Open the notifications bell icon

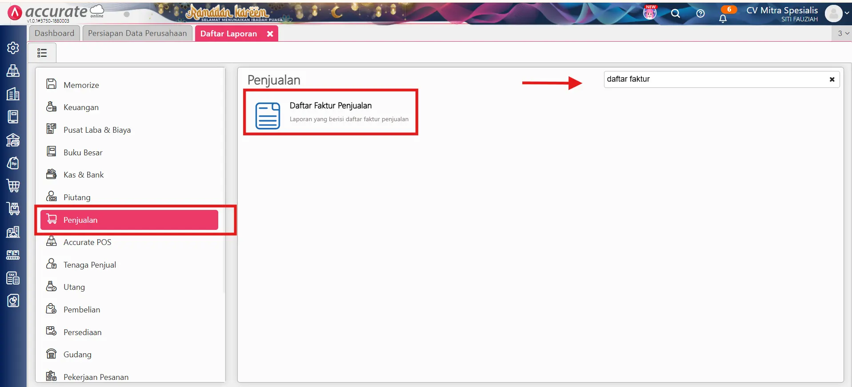tap(723, 18)
